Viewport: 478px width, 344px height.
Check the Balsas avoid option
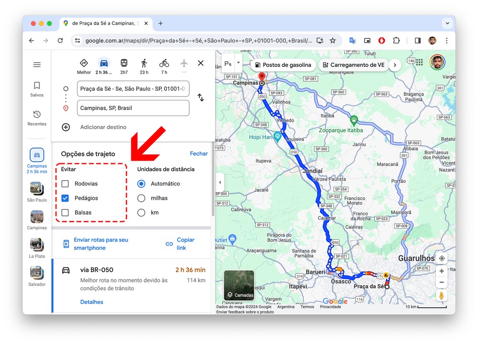point(65,212)
